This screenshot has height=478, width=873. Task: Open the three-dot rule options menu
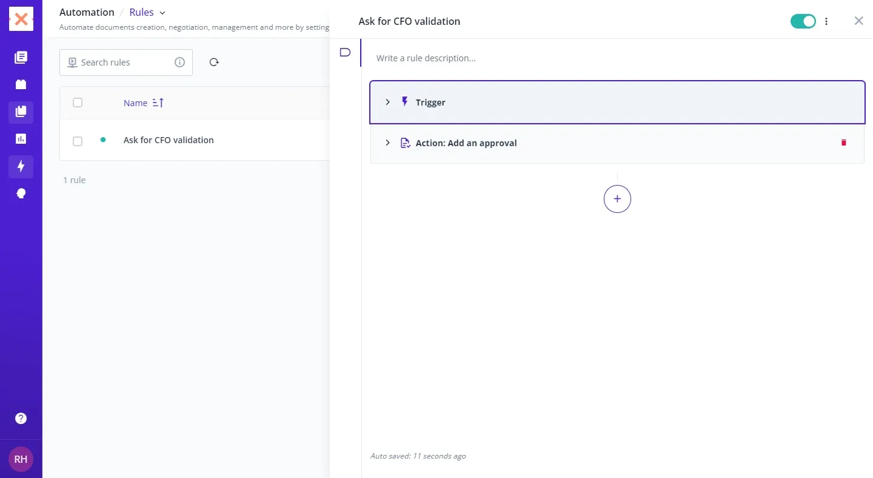(x=826, y=21)
